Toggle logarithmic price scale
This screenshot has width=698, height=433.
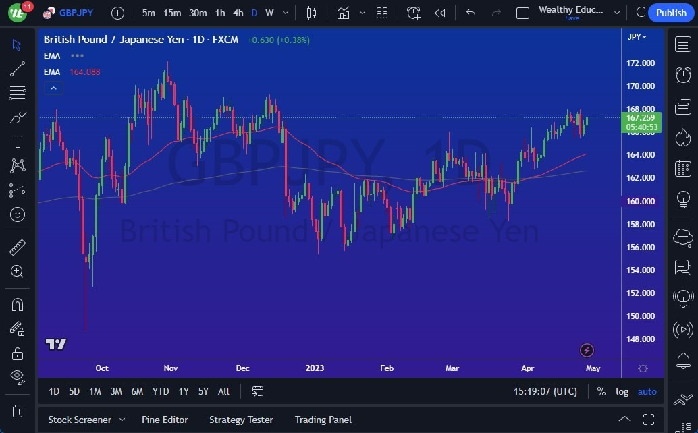(621, 391)
